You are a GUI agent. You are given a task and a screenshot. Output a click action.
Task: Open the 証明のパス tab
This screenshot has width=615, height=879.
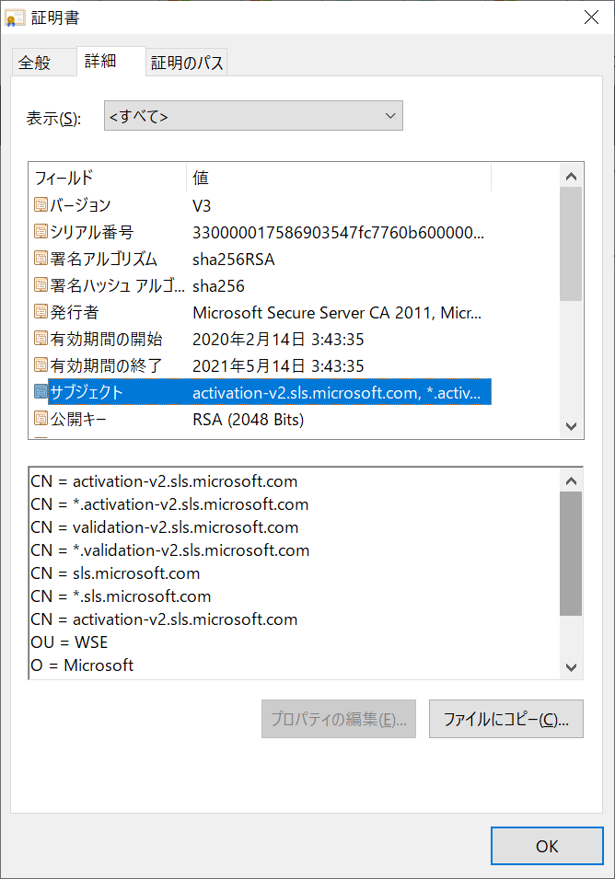point(187,63)
